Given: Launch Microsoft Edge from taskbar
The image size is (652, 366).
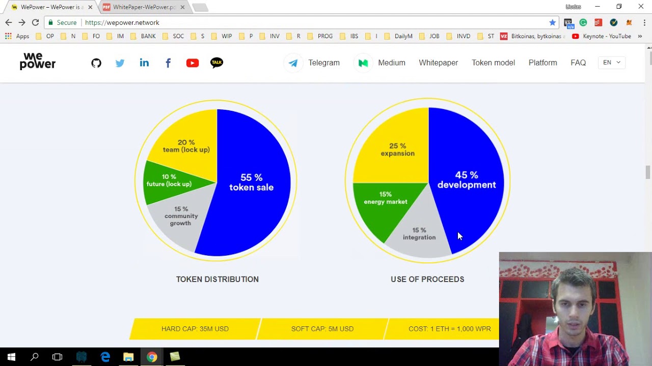Looking at the screenshot, I should tap(105, 357).
